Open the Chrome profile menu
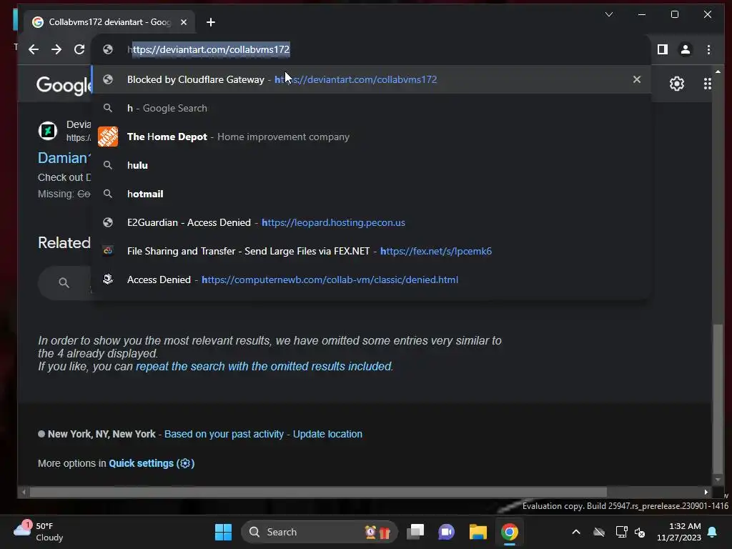Viewport: 732px width, 549px height. pos(686,49)
